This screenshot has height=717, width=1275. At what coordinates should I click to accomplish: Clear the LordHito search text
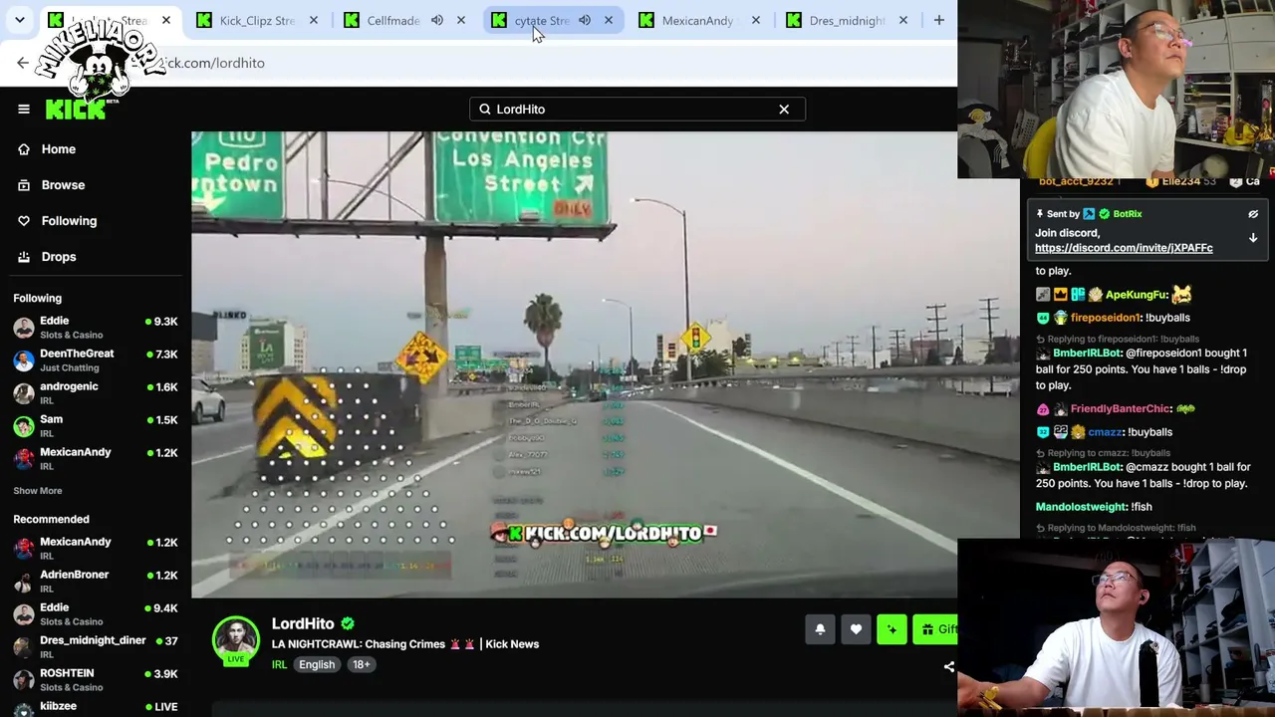click(784, 109)
